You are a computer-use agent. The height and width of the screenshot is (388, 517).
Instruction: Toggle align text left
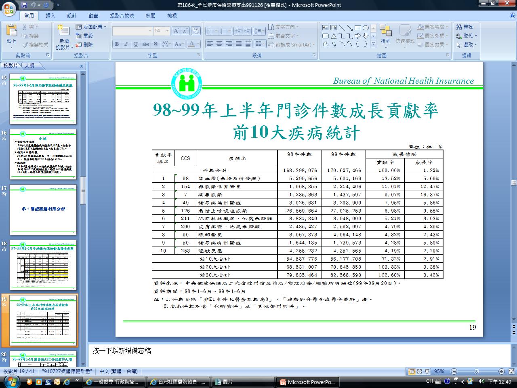pyautogui.click(x=210, y=44)
